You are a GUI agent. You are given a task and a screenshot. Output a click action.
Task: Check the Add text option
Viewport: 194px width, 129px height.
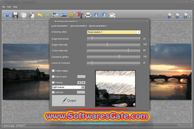(53, 92)
